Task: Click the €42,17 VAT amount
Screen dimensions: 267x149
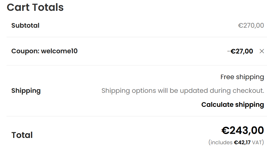Action: [242, 142]
